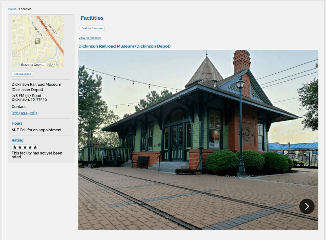Click the Get Directions button
The height and width of the screenshot is (240, 326).
pyautogui.click(x=22, y=74)
